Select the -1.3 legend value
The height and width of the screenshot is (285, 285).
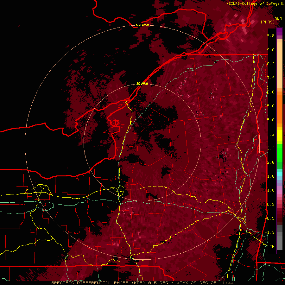[x=269, y=232]
